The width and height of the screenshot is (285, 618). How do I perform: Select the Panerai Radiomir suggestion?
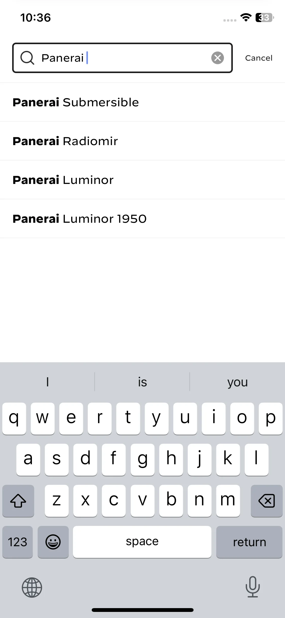pyautogui.click(x=142, y=141)
